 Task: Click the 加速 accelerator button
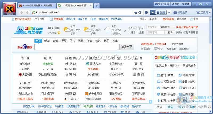(x=161, y=13)
